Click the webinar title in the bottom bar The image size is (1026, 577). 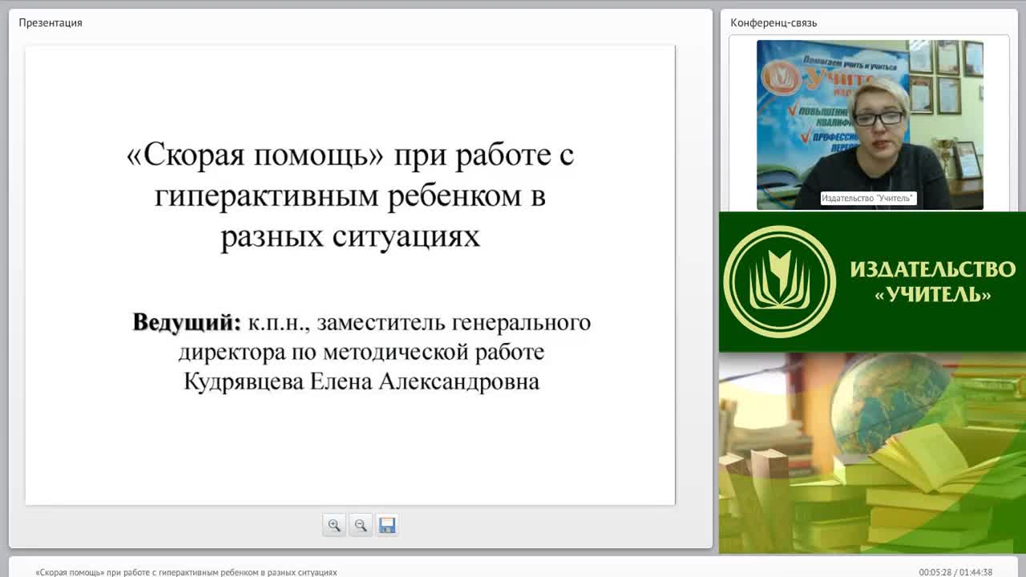(x=187, y=572)
